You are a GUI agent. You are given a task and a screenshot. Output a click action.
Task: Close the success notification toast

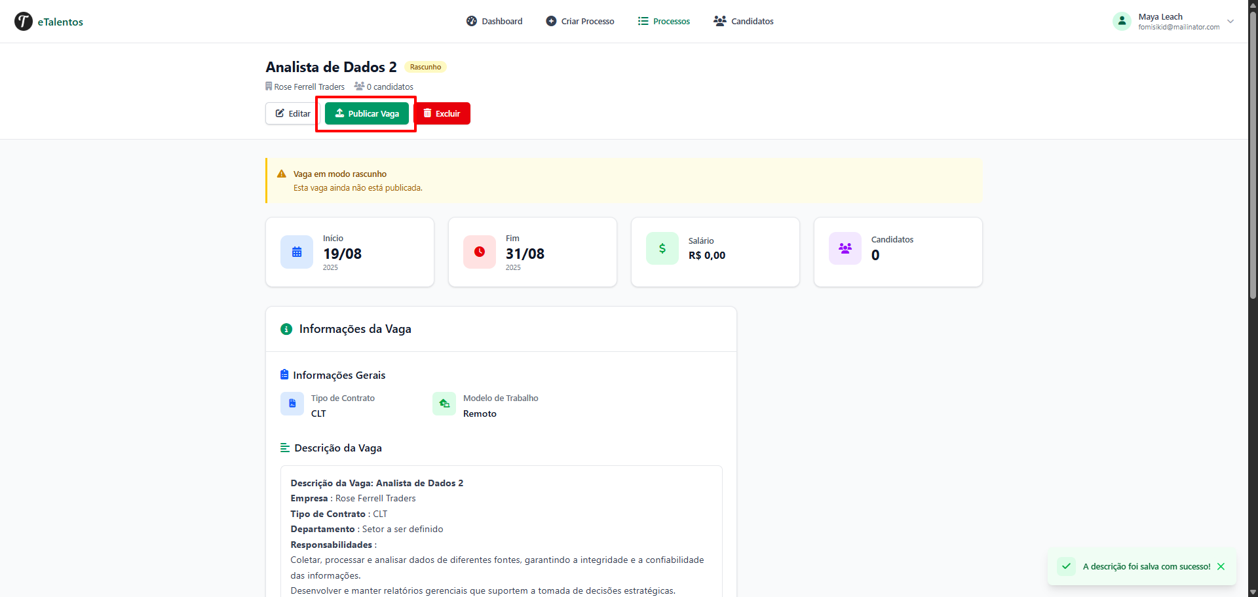click(1221, 566)
